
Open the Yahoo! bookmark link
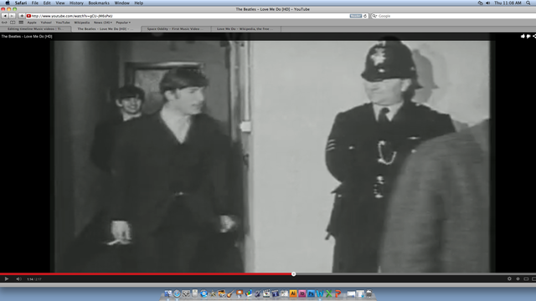point(46,23)
